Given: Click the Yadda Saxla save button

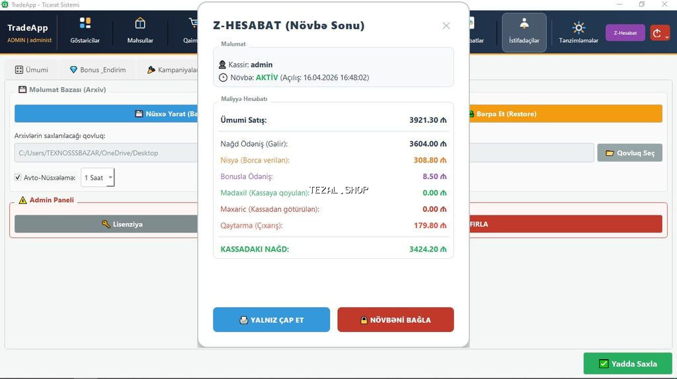Looking at the screenshot, I should tap(628, 363).
